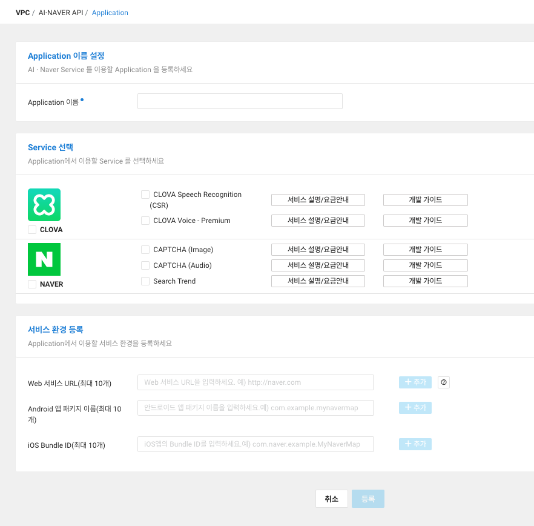Click the "Web 서비스 URL(최대 10개)" label
534x526 pixels.
[x=70, y=384]
